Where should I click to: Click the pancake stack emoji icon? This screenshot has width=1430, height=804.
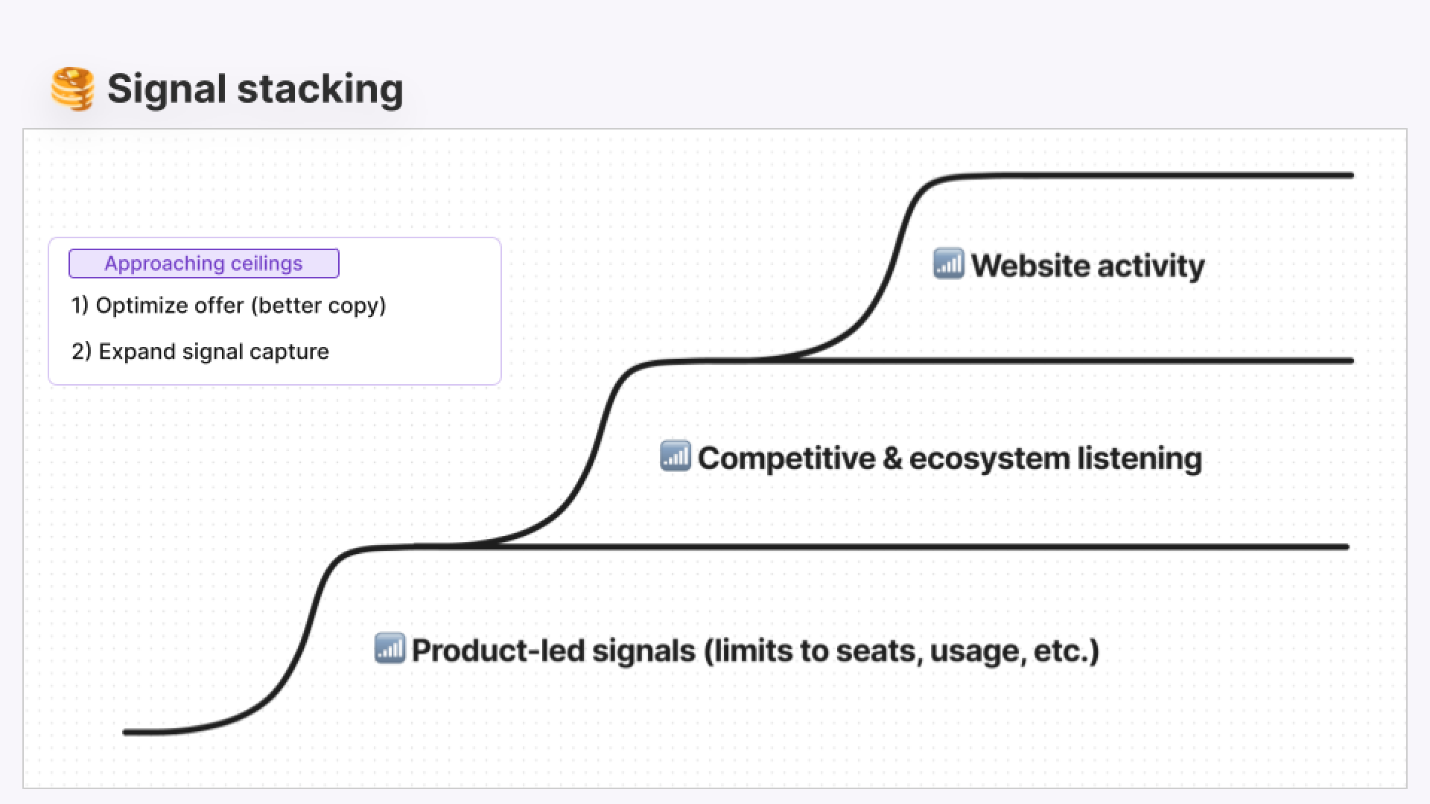tap(72, 89)
